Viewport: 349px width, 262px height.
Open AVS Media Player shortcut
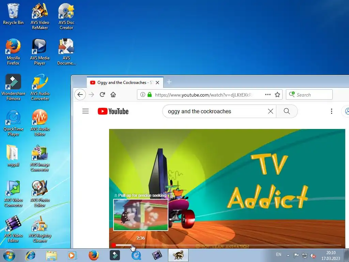(40, 52)
